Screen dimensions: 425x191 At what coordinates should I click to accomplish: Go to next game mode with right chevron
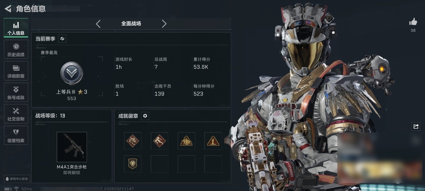(x=164, y=24)
